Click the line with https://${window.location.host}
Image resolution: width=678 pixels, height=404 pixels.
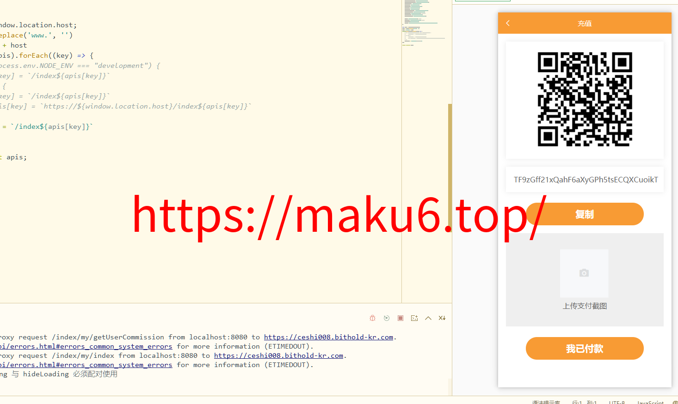(x=126, y=106)
